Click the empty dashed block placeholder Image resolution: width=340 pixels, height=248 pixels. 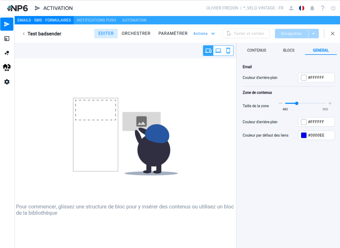(95, 110)
